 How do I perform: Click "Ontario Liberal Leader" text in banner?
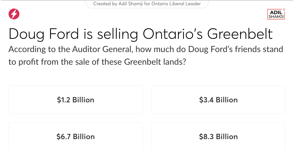176,4
